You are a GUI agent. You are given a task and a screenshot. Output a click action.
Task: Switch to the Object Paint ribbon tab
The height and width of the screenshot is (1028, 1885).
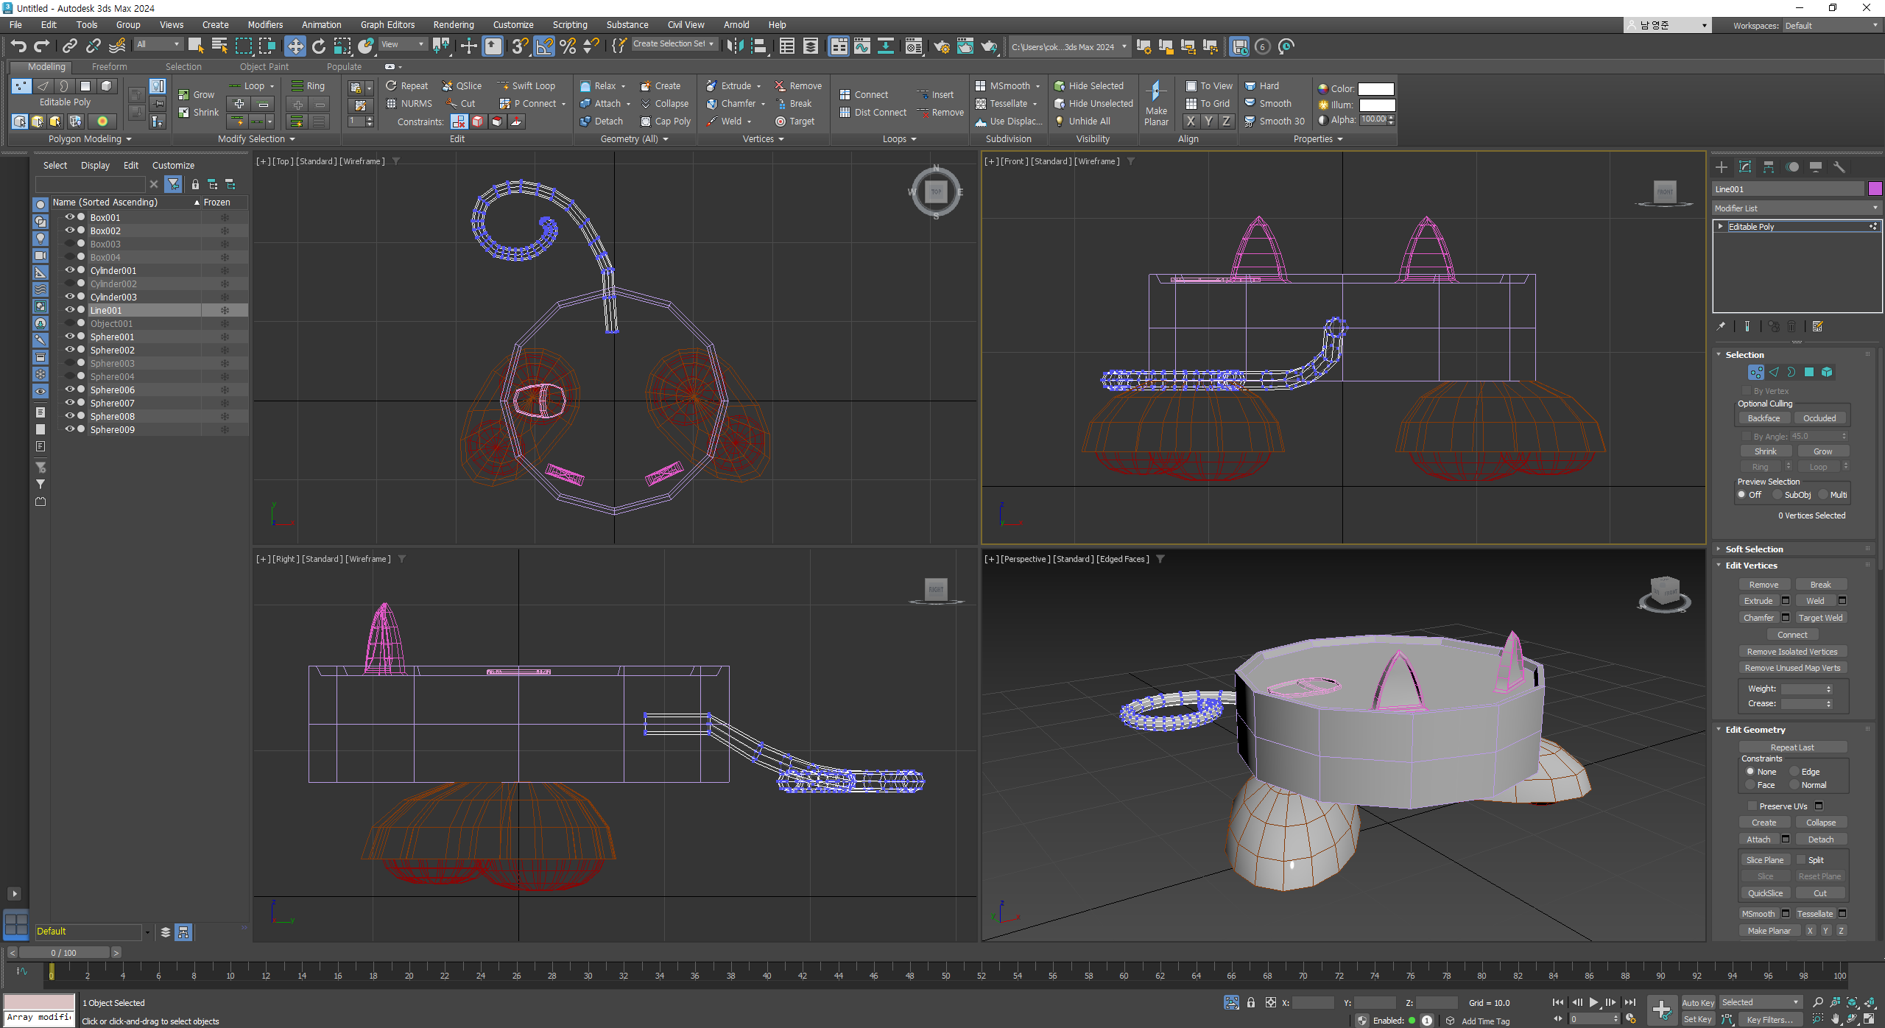pos(264,67)
